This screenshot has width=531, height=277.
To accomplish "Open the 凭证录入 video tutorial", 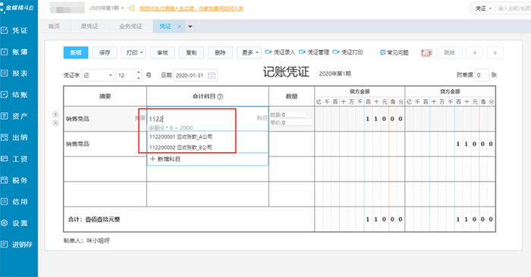I will tap(280, 52).
